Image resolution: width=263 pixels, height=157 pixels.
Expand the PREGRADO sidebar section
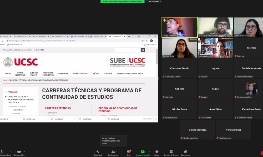[6, 92]
